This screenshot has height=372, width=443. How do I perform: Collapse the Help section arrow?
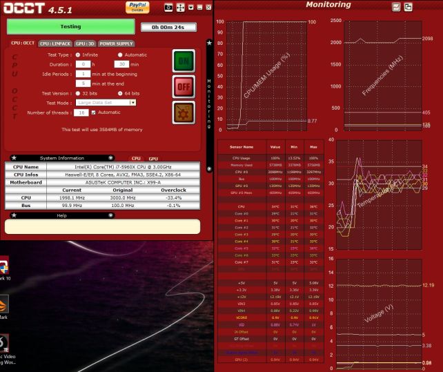pyautogui.click(x=110, y=215)
